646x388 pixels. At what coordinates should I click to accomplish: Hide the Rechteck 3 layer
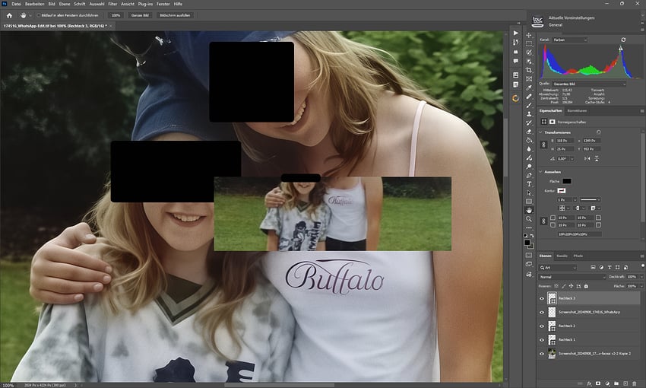coord(542,298)
